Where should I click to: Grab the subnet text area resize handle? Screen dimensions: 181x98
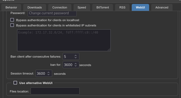(109, 49)
